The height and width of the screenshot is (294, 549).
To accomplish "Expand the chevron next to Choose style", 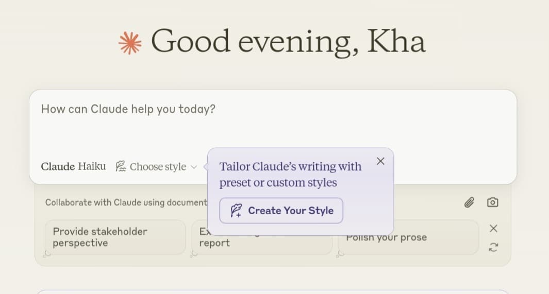I will pyautogui.click(x=194, y=167).
